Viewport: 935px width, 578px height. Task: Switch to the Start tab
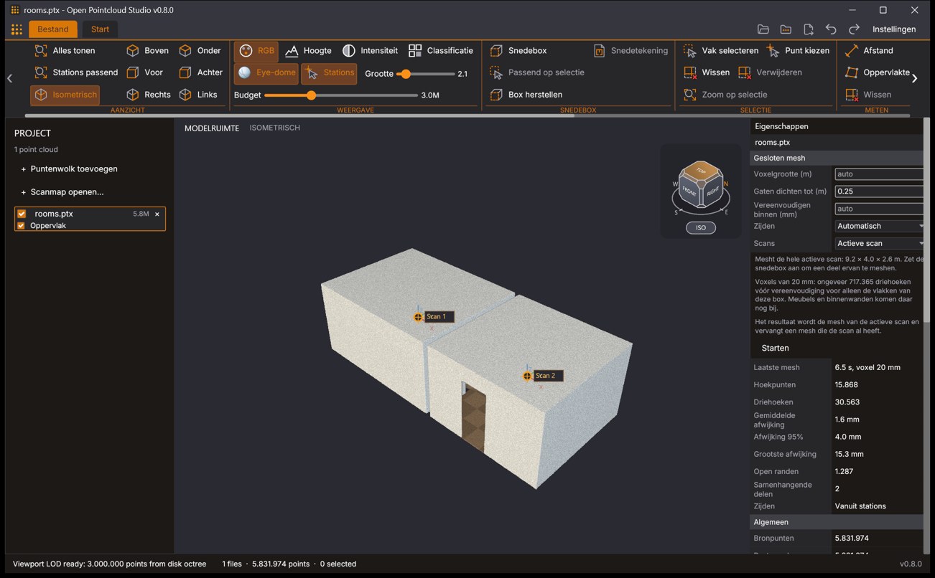100,29
